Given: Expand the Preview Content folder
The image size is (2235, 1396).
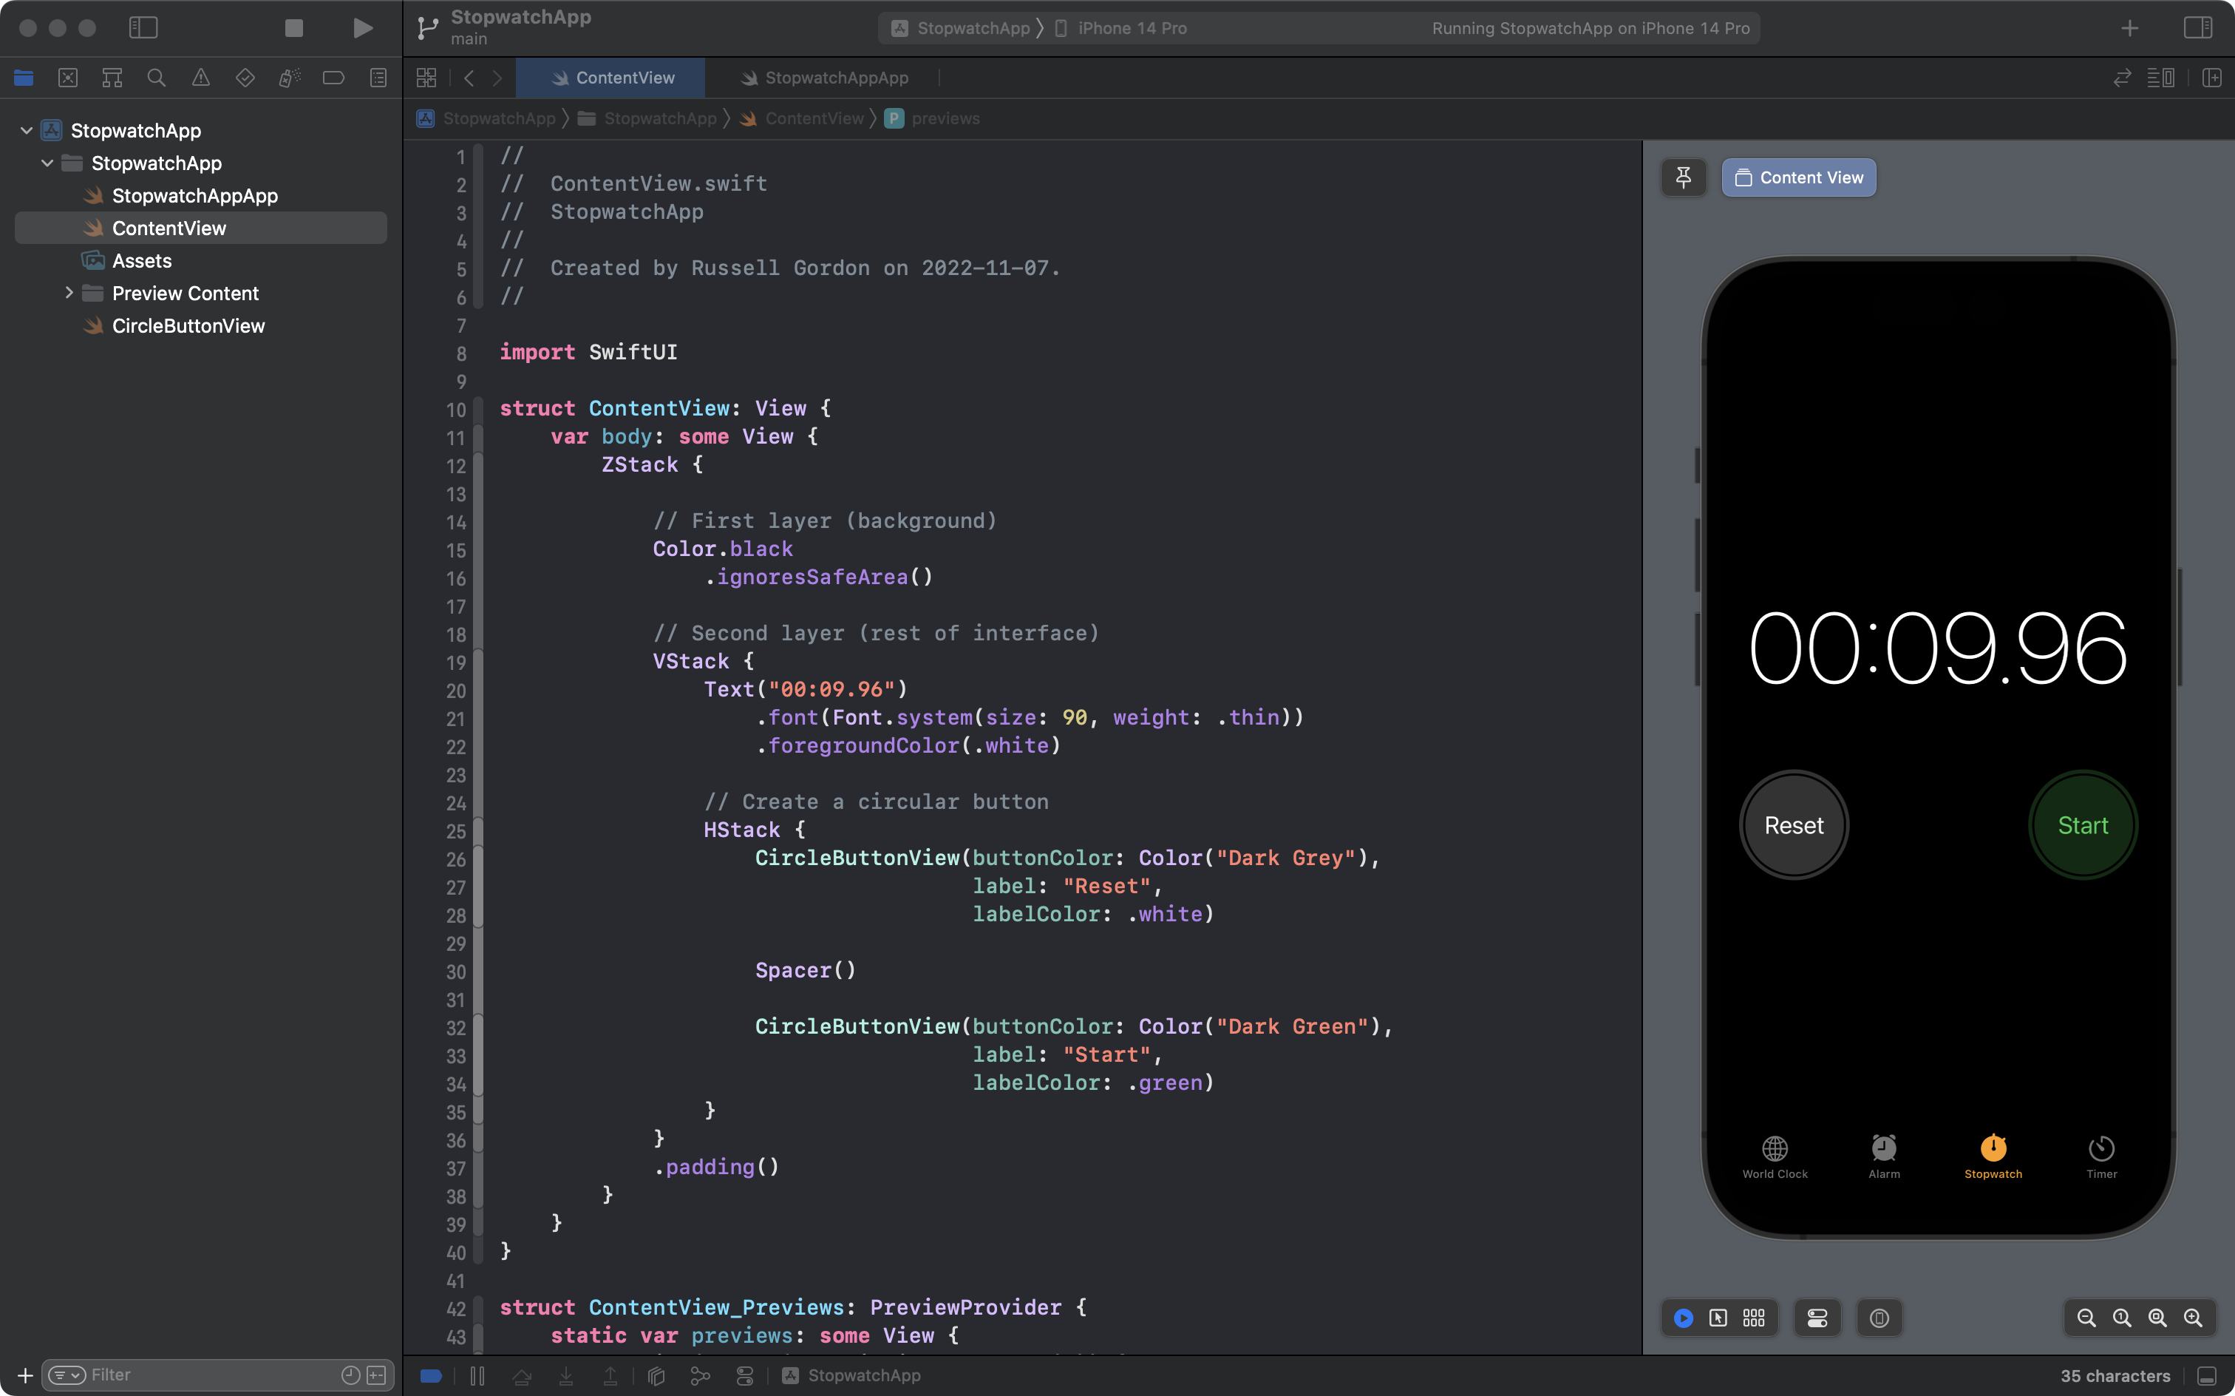Looking at the screenshot, I should (x=69, y=293).
